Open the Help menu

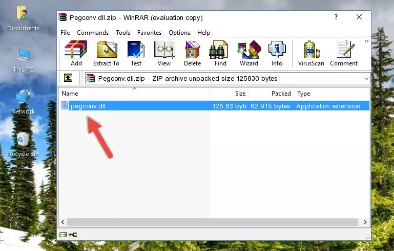pos(203,33)
